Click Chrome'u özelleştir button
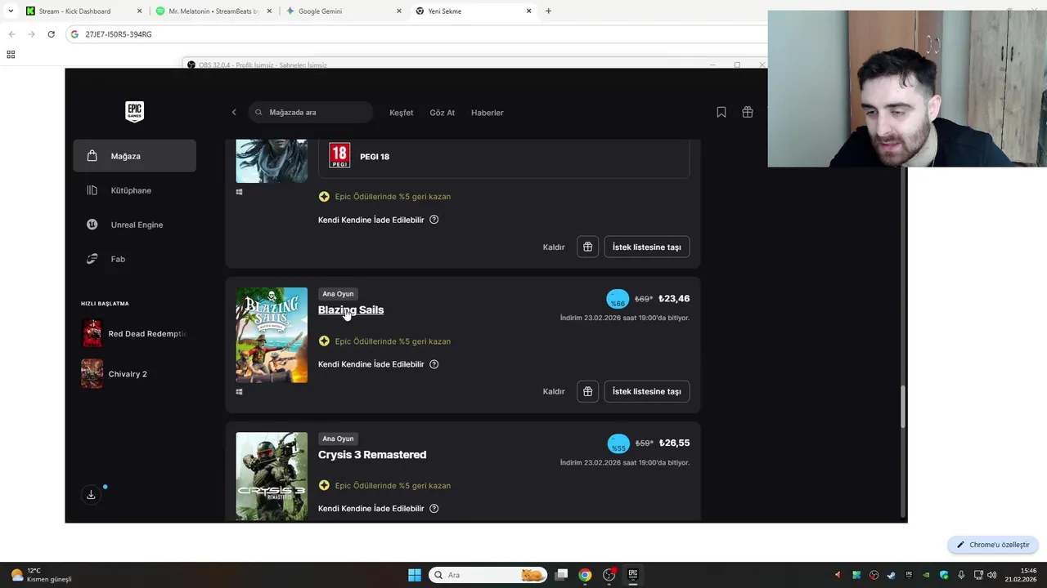 point(993,545)
